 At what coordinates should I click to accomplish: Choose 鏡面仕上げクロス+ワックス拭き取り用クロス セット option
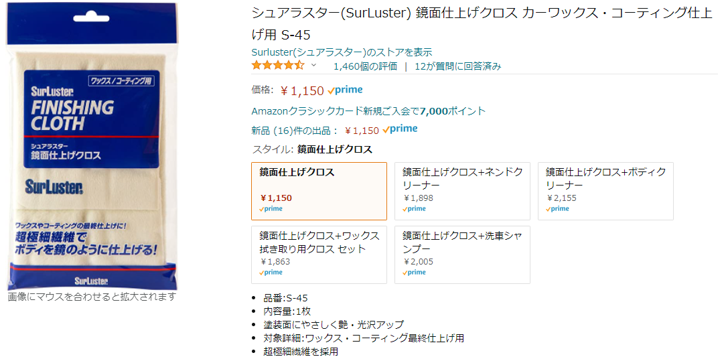319,255
